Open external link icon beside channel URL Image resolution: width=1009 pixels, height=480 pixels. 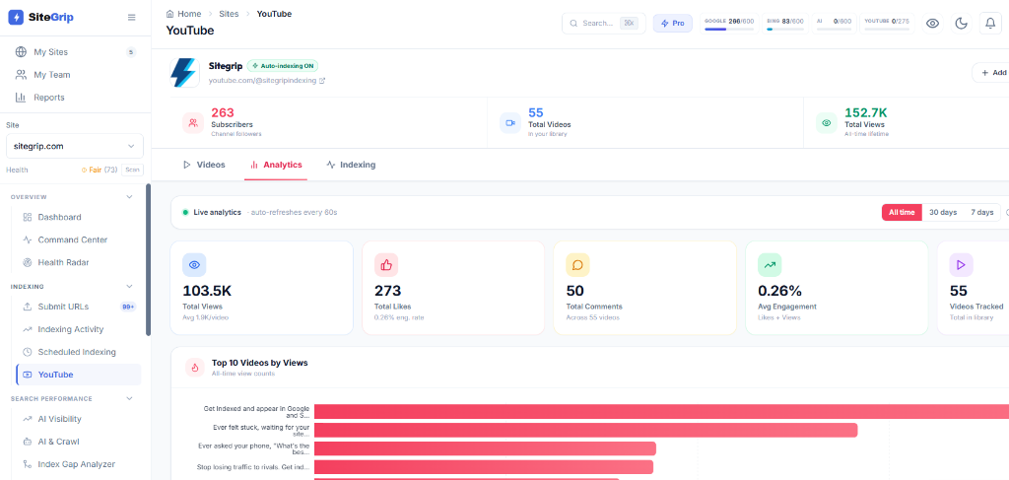tap(322, 81)
